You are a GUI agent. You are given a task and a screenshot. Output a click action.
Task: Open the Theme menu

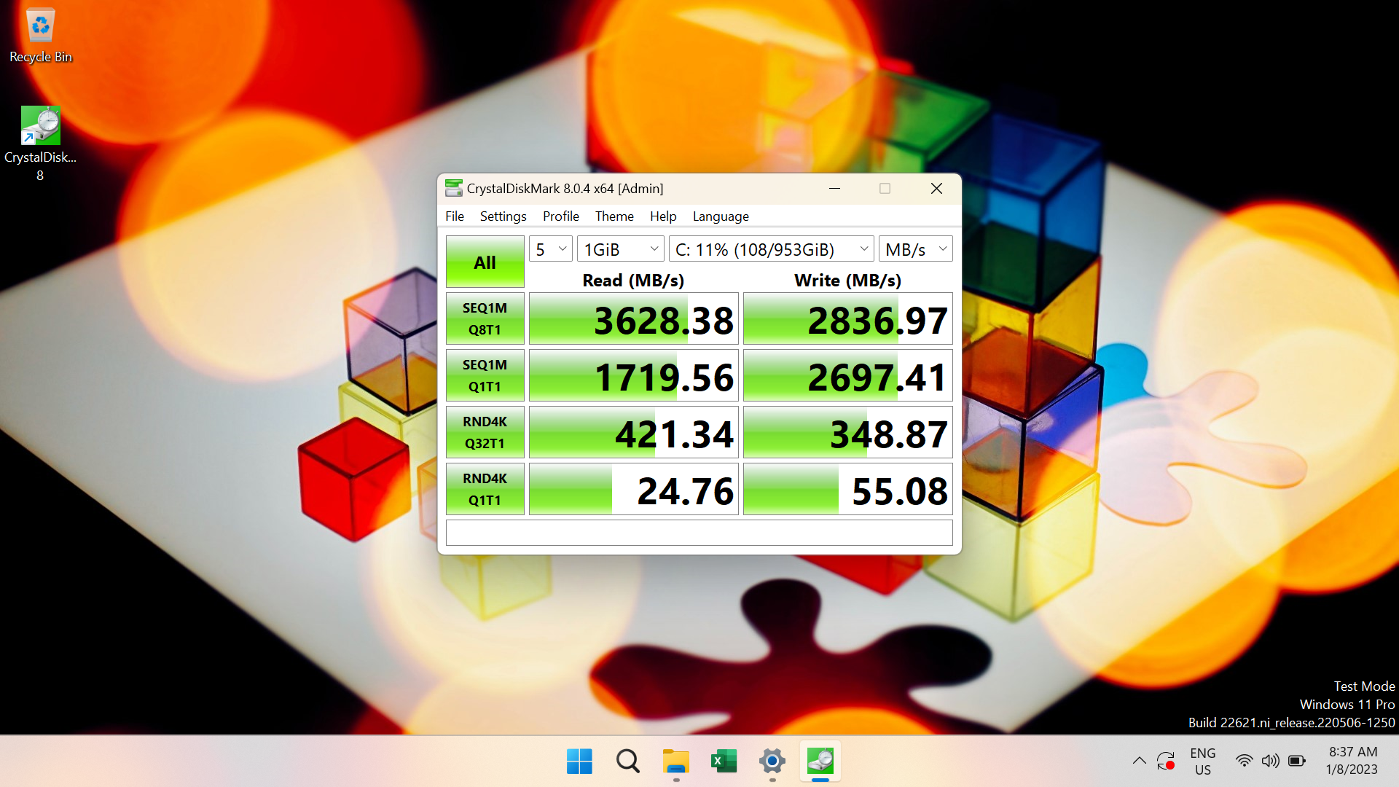coord(614,216)
